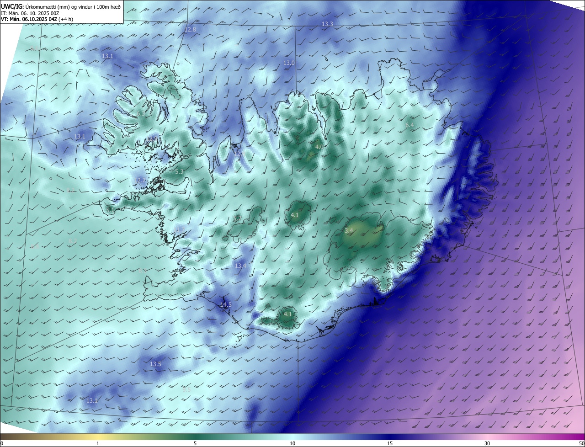585x447 pixels.
Task: Click the 13.5 value label over the sea
Action: click(x=155, y=364)
